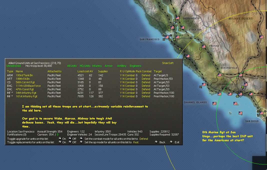This screenshot has width=267, height=170.
Task: Select the flag directly under BAKERSFIELD label
Action: 219,75
